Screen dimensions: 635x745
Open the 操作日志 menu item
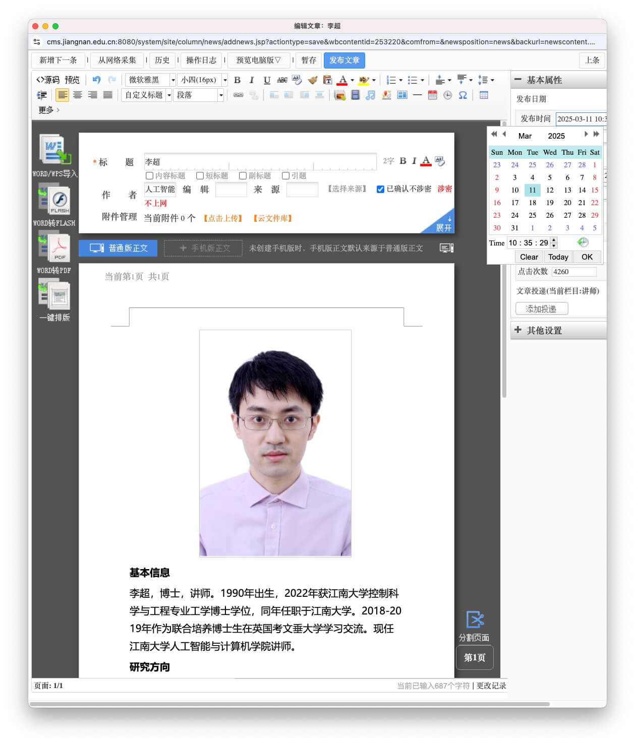pyautogui.click(x=201, y=60)
